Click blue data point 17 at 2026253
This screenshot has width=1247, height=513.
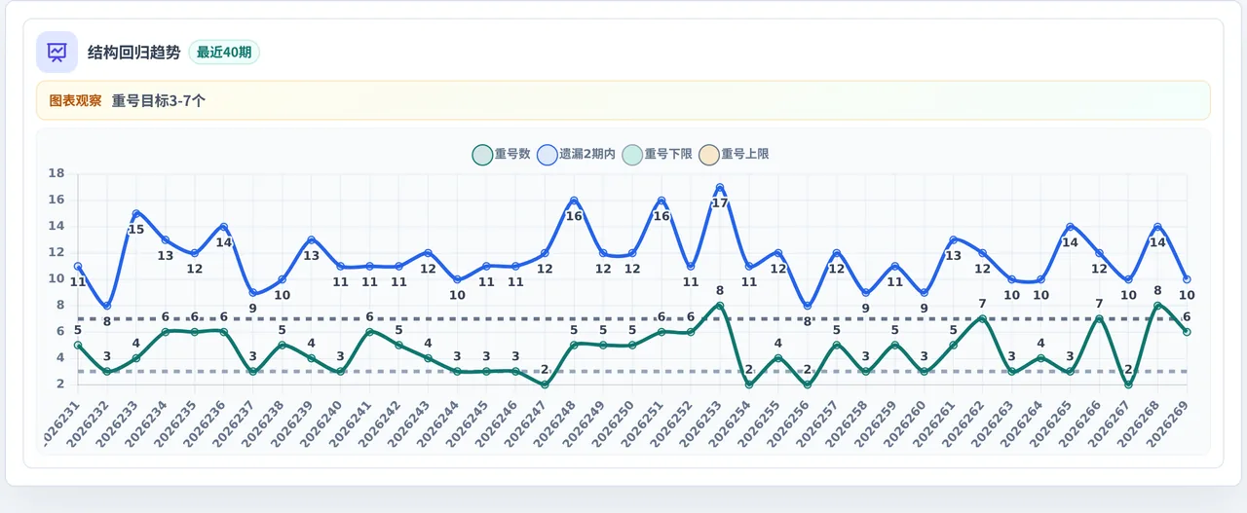(x=720, y=188)
